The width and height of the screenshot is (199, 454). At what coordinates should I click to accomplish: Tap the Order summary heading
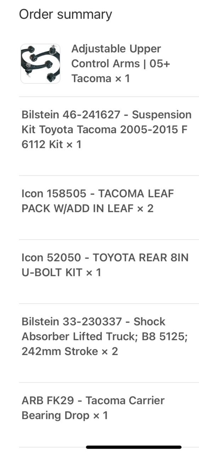(65, 14)
